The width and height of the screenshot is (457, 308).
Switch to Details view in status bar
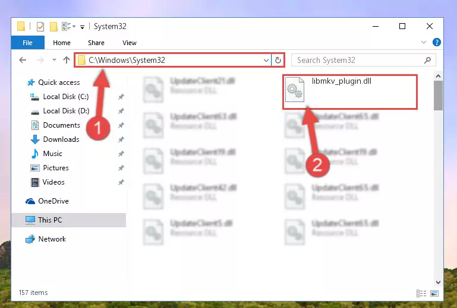tap(421, 293)
